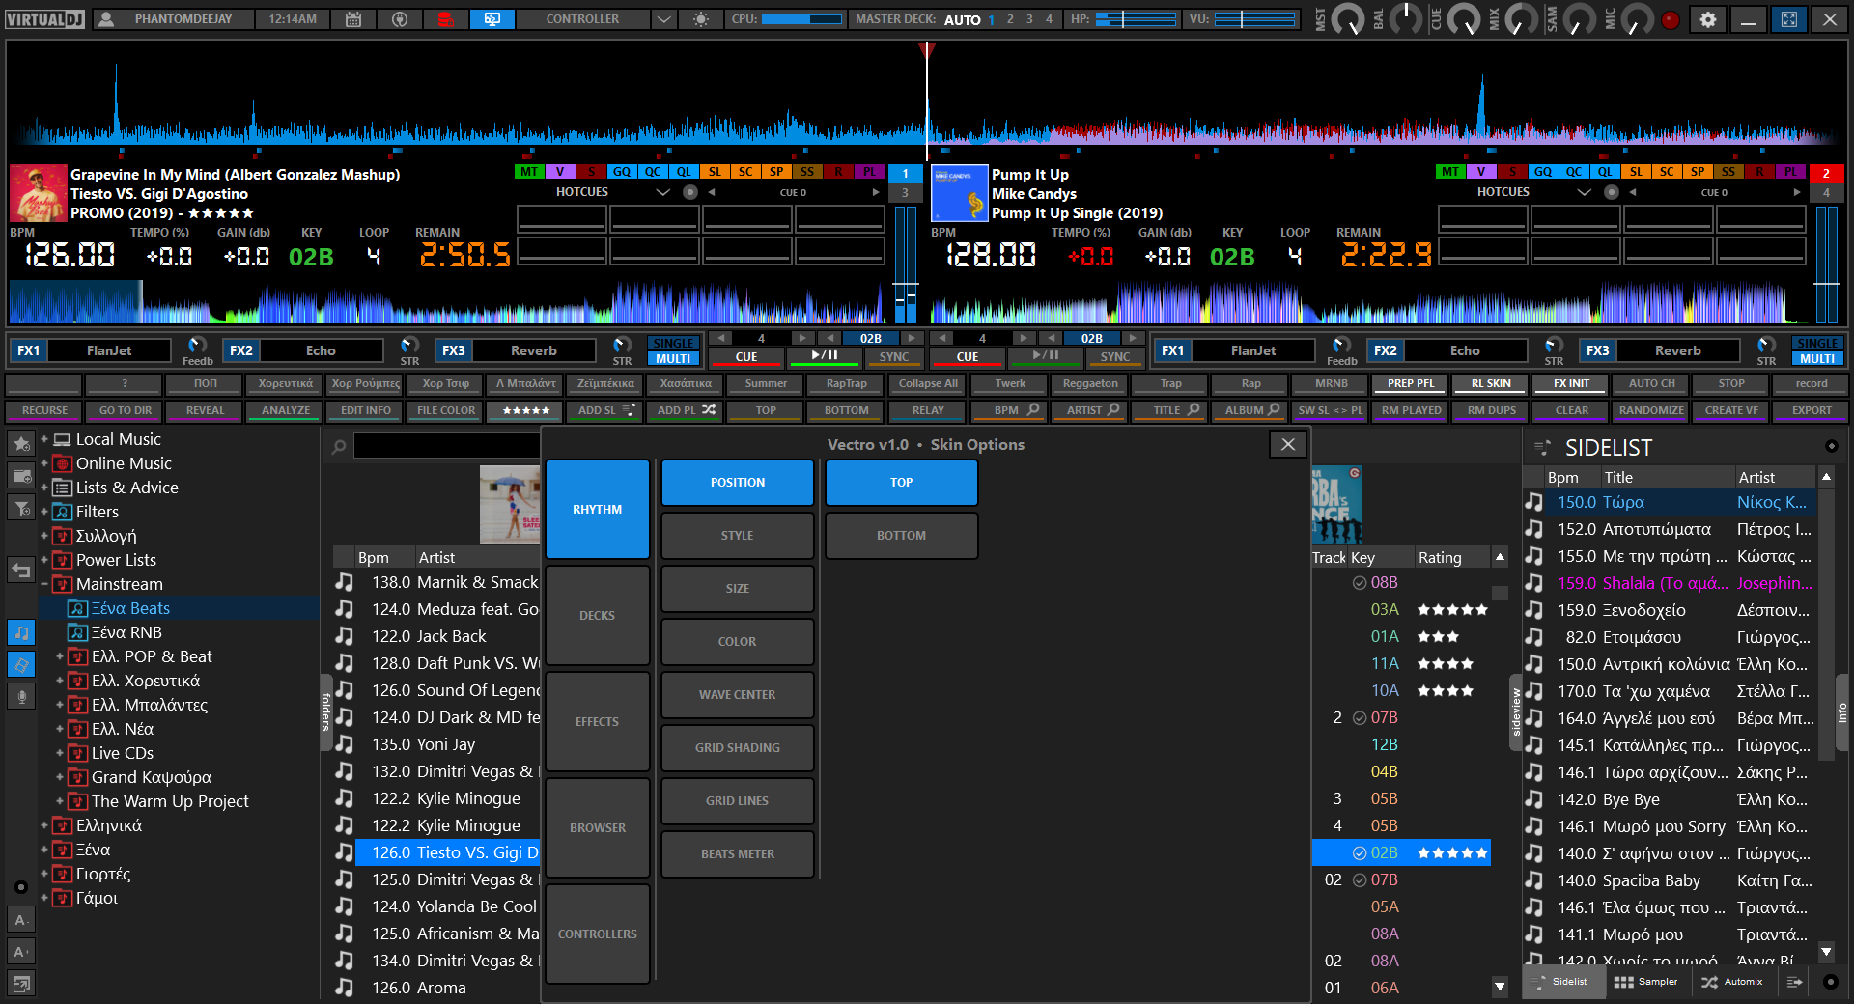This screenshot has width=1854, height=1004.
Task: Click the five-star rating filter button
Action: pos(526,410)
